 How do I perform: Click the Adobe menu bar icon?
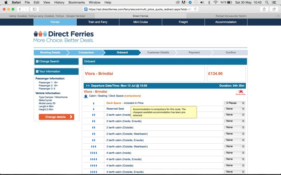[184, 2]
